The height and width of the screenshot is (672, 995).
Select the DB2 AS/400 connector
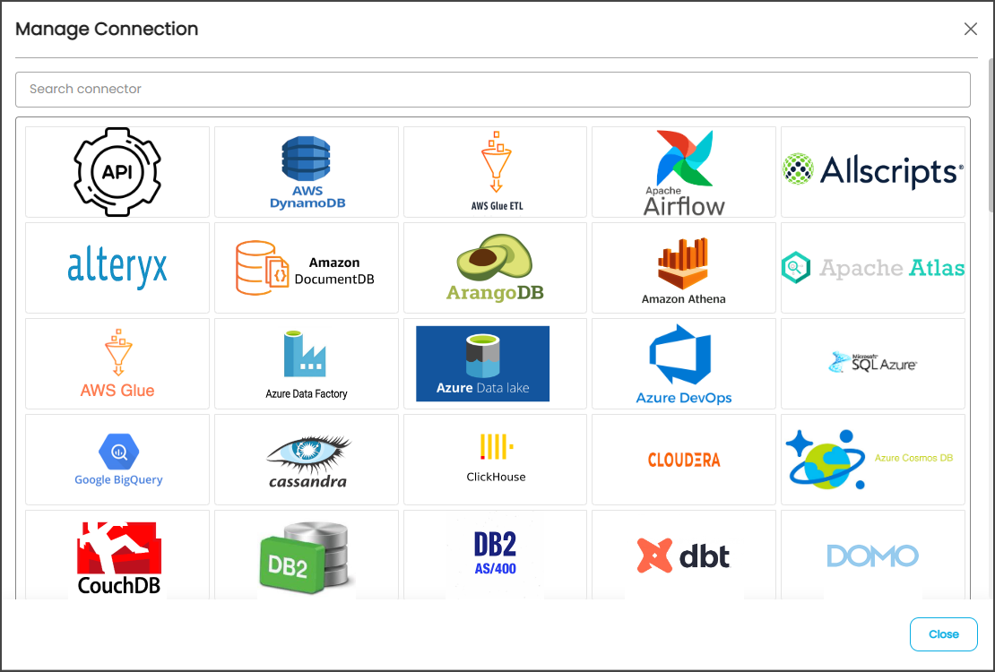tap(495, 556)
